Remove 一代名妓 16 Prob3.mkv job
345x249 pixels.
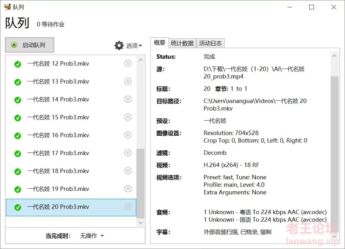(128, 135)
